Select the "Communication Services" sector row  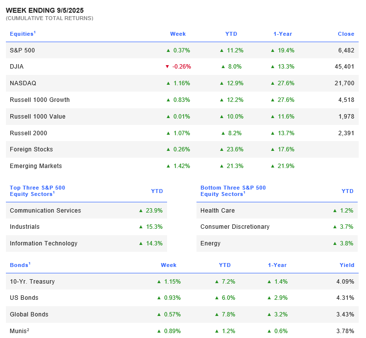(x=86, y=211)
